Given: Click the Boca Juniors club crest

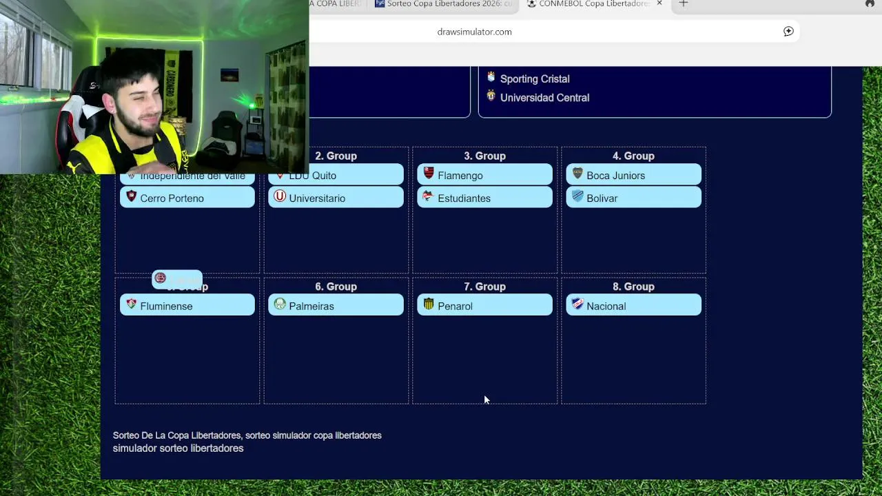Looking at the screenshot, I should coord(577,174).
